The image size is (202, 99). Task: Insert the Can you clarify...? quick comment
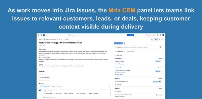81,94
